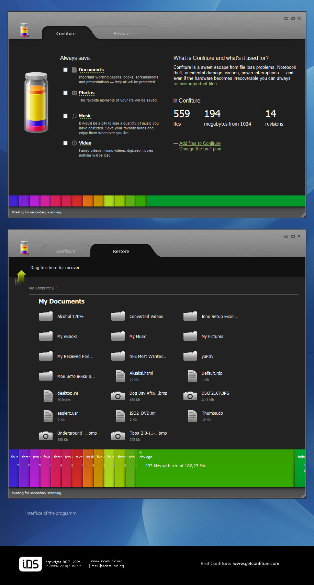This screenshot has width=314, height=585.
Task: Click 'Add files to Confiture' link
Action: click(x=200, y=143)
